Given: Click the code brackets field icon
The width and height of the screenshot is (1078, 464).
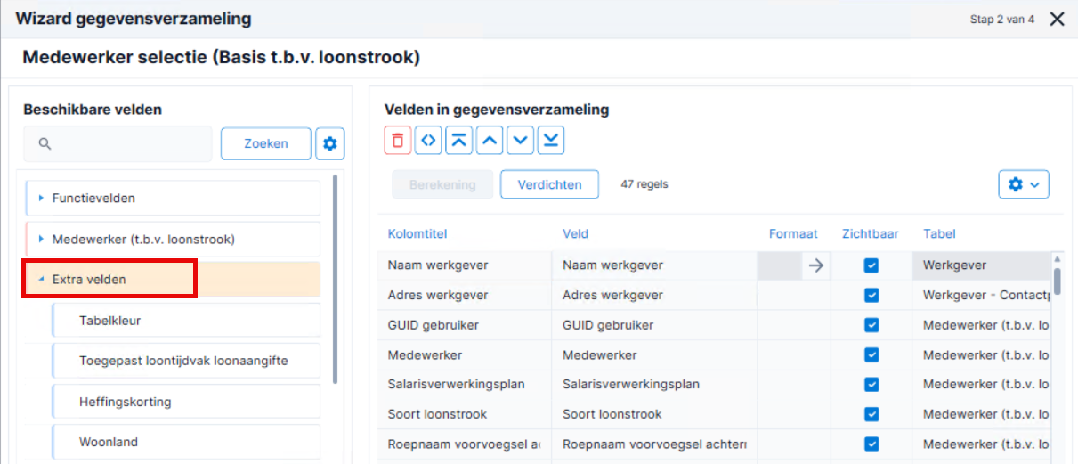Looking at the screenshot, I should (428, 141).
